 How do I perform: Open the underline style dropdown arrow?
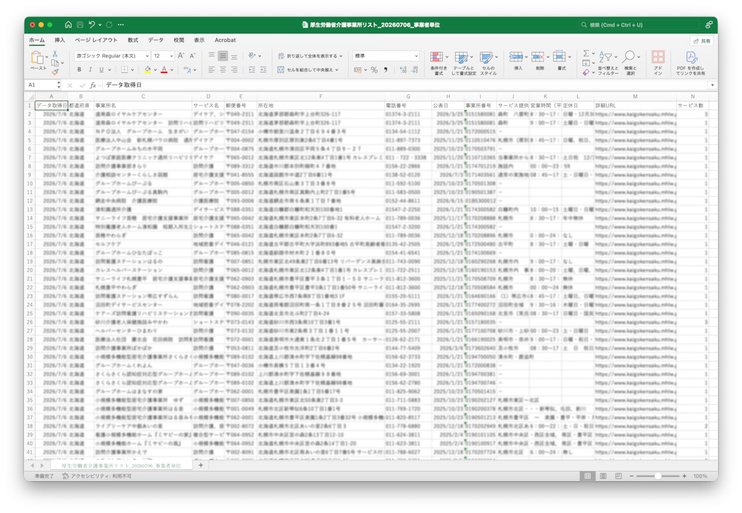tap(109, 70)
